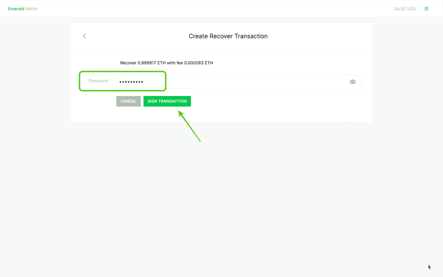Click the Password field label

98,81
